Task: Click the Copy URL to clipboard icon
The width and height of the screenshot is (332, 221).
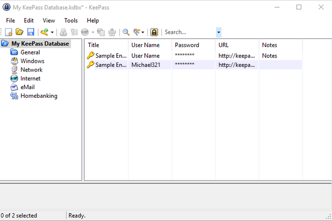Action: 101,32
